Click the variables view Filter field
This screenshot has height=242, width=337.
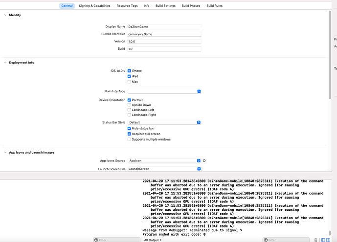pyautogui.click(x=117, y=240)
